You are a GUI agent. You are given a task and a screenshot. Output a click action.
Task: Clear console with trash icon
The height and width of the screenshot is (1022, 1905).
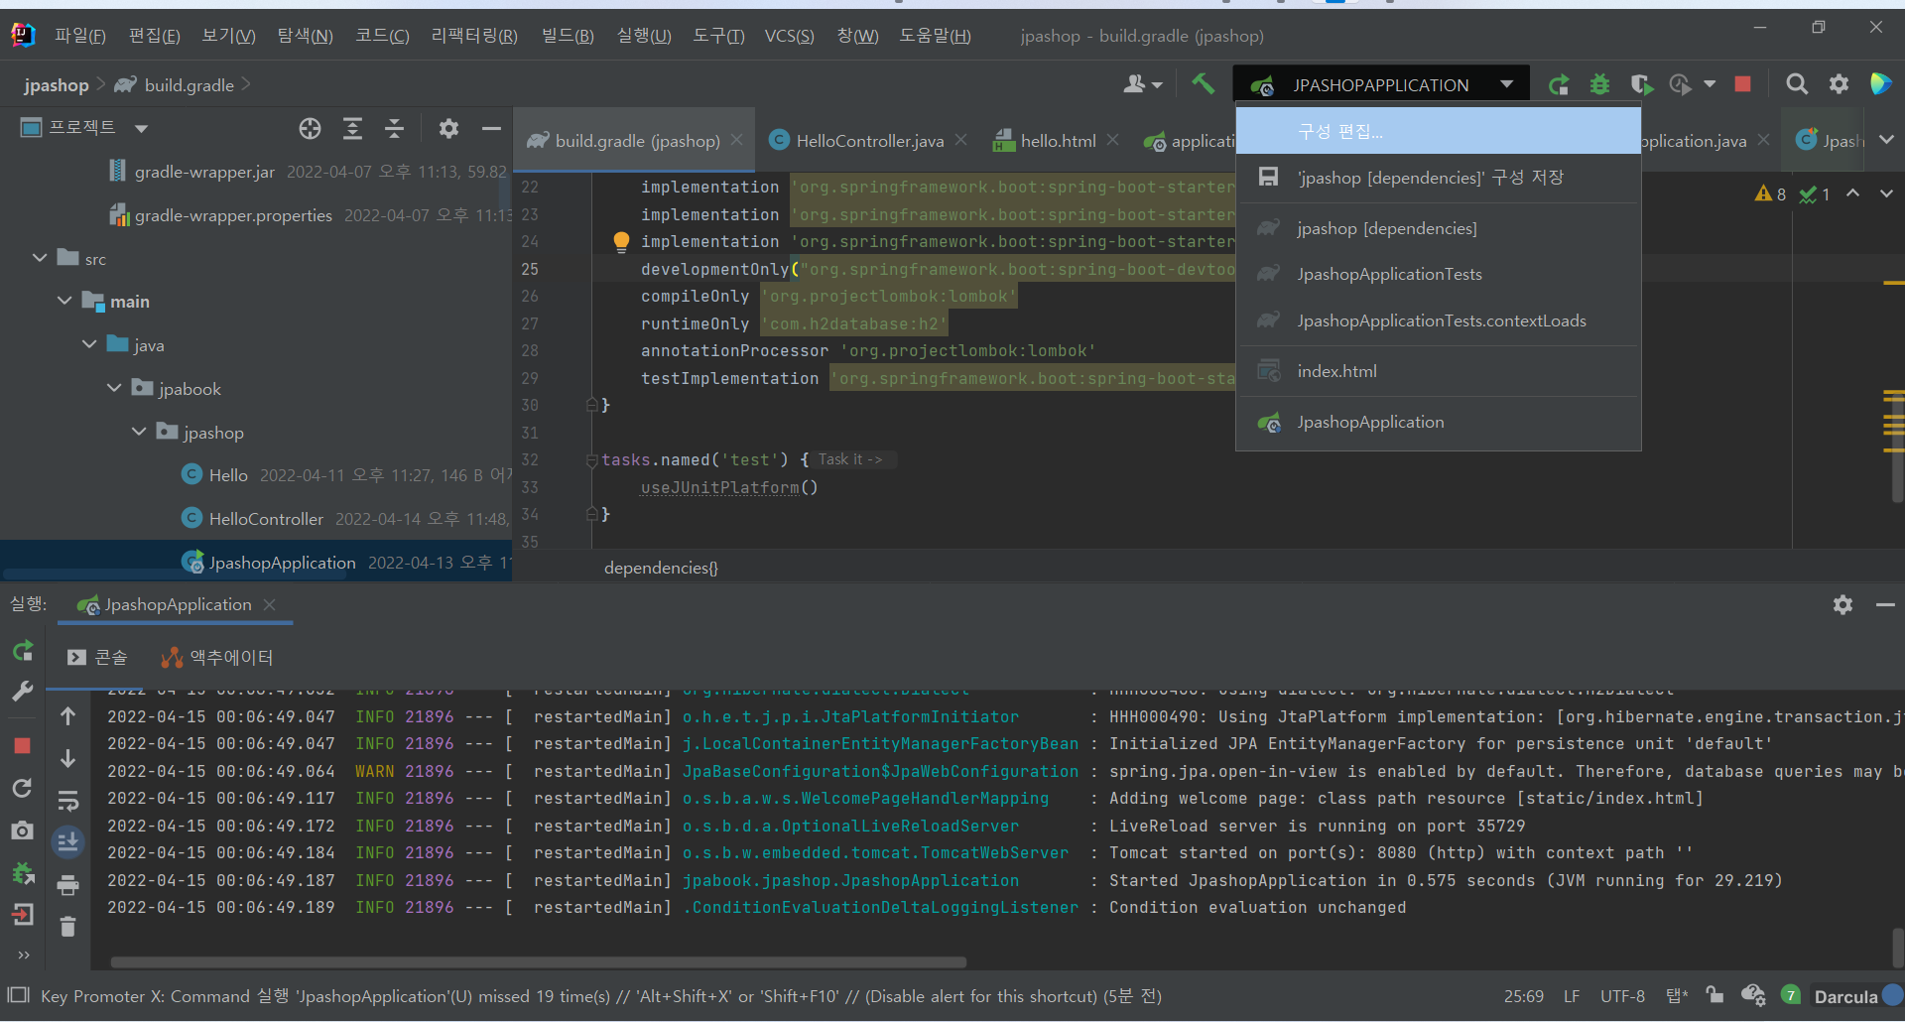pos(68,927)
